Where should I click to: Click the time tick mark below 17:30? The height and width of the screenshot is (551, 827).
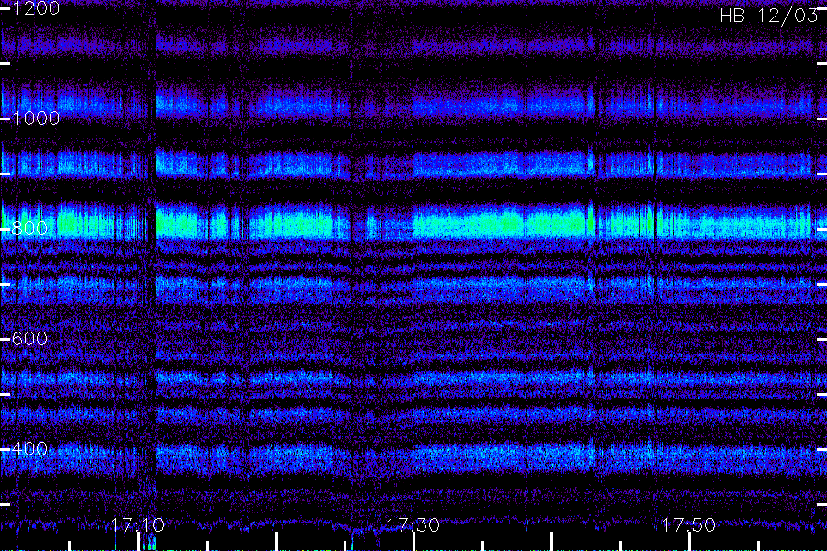413,542
